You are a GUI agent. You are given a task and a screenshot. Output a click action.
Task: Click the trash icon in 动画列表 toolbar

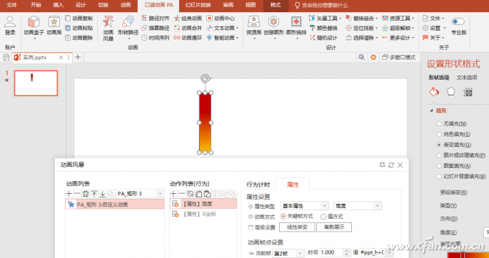tap(86, 194)
